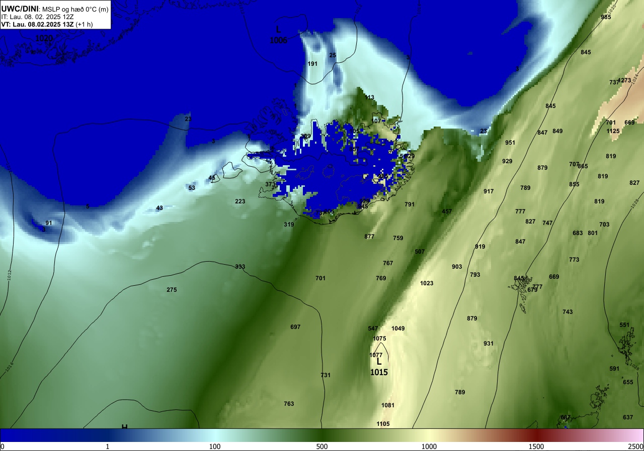Click the 91 height value
This screenshot has height=451, width=644.
(49, 223)
